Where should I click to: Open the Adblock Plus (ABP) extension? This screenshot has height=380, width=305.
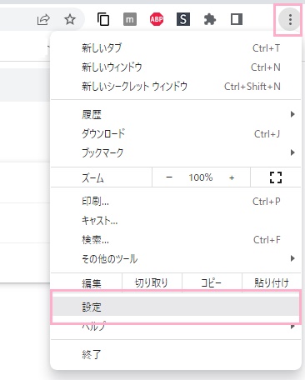coord(157,19)
